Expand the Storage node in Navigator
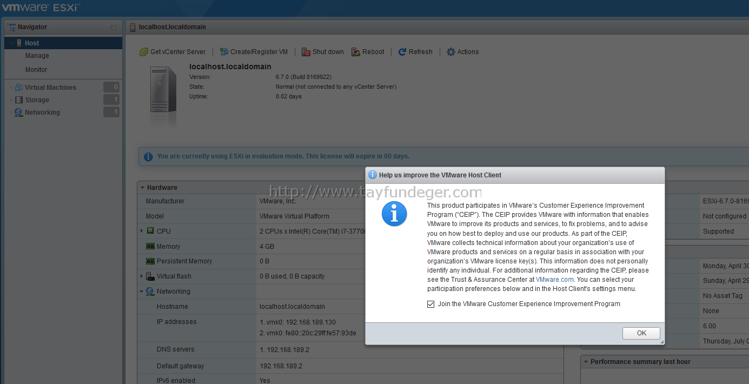The width and height of the screenshot is (749, 384). click(x=11, y=100)
